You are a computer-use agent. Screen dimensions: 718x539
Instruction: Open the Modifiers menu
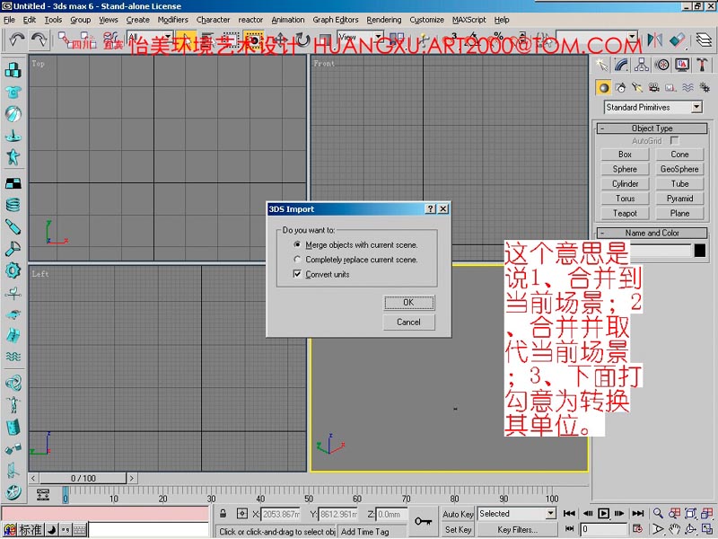[172, 20]
